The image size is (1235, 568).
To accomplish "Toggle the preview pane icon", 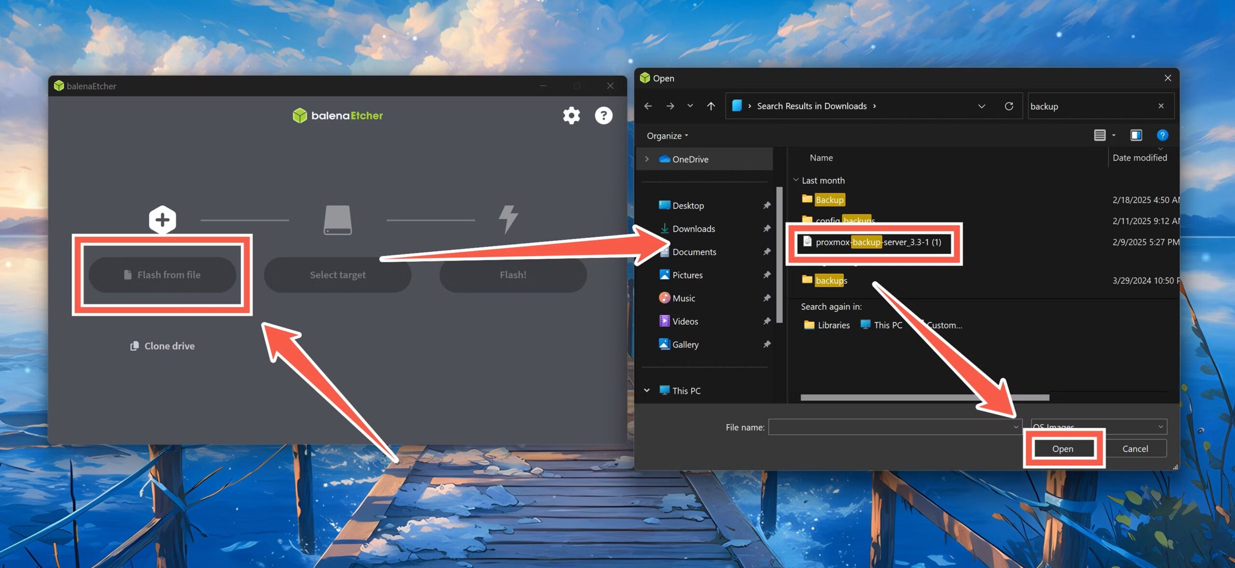I will click(x=1136, y=136).
